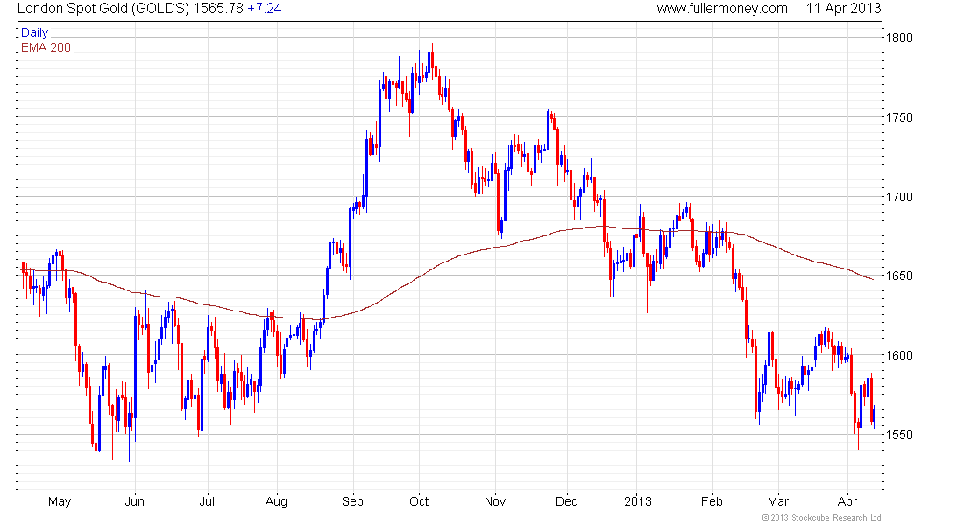Click the Aug label on time axis
The height and width of the screenshot is (525, 964).
point(276,502)
